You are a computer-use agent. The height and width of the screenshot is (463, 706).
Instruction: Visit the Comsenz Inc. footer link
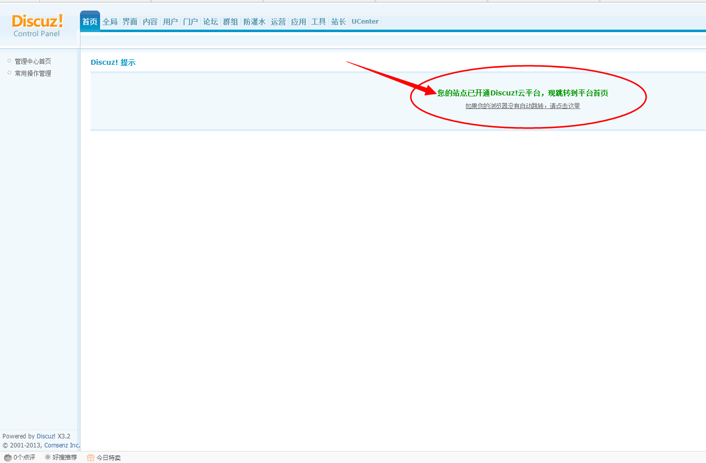(x=62, y=445)
